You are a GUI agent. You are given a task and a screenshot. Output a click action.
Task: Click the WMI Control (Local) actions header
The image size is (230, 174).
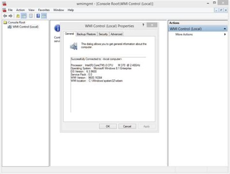tap(198, 29)
